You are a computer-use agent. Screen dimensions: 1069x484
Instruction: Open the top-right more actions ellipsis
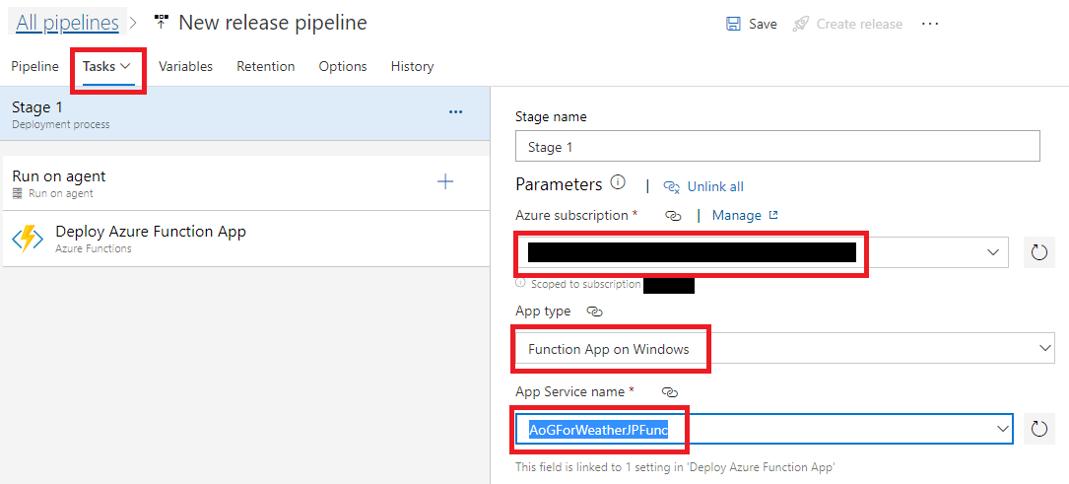click(930, 24)
